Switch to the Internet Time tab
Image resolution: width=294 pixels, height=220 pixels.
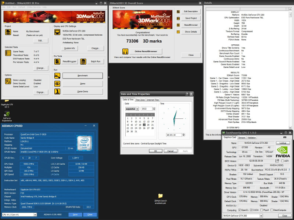[x=153, y=100]
